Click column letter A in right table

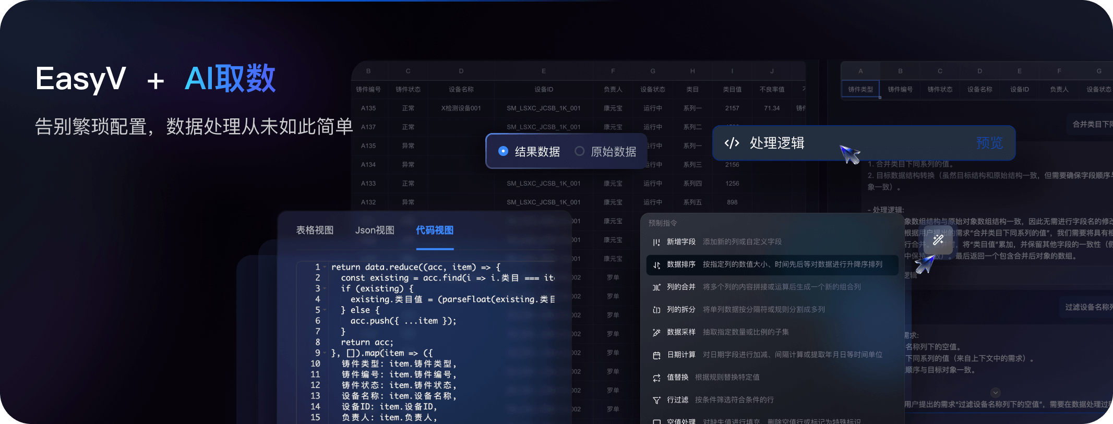pyautogui.click(x=860, y=71)
